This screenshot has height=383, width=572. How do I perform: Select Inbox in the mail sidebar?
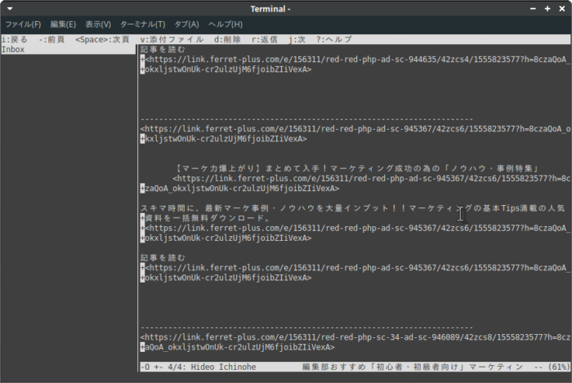point(14,50)
